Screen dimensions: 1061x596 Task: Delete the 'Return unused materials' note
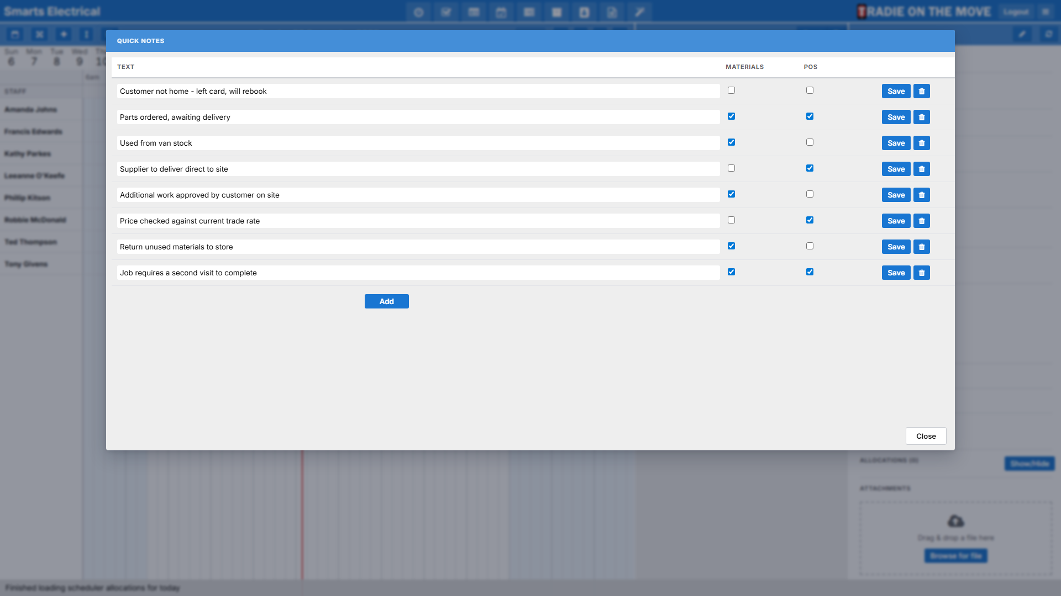921,247
